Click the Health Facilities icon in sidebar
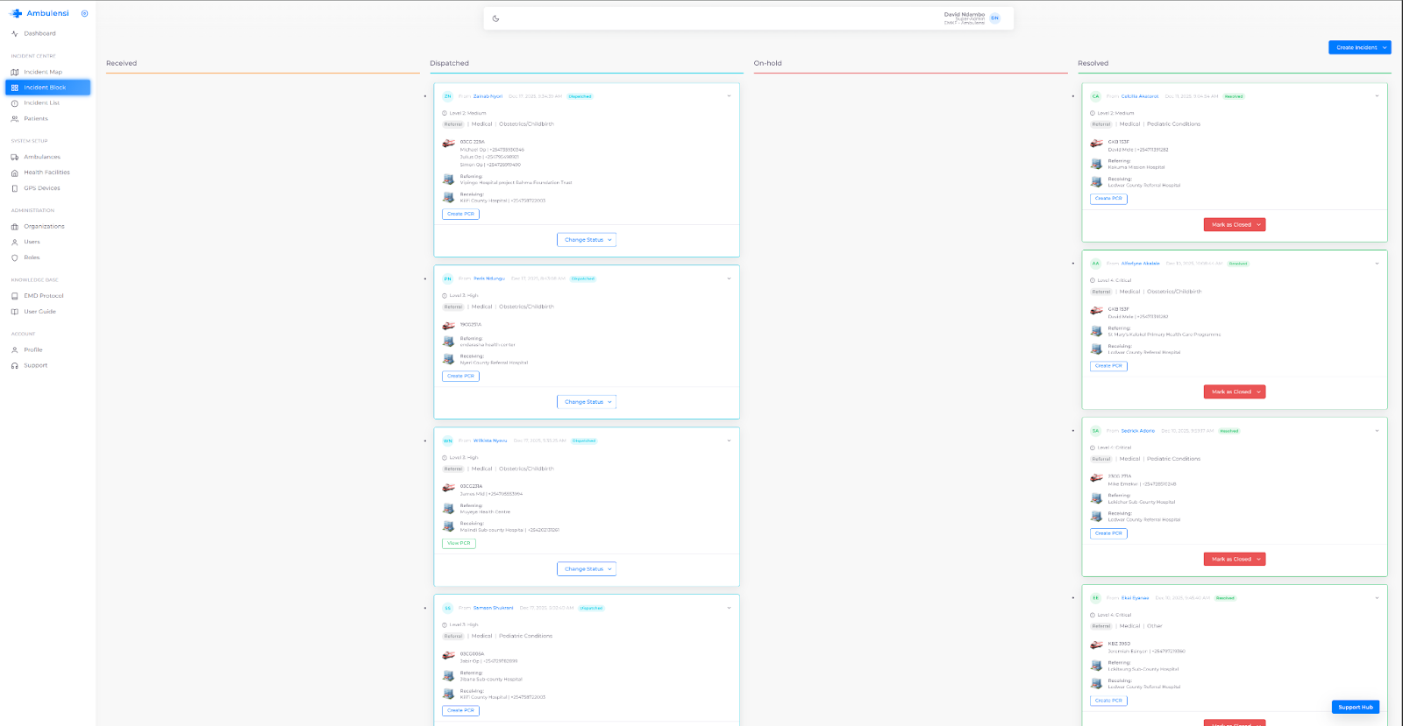The height and width of the screenshot is (726, 1403). [15, 173]
